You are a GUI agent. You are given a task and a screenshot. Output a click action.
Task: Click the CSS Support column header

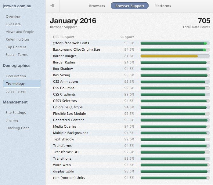[x=63, y=37]
